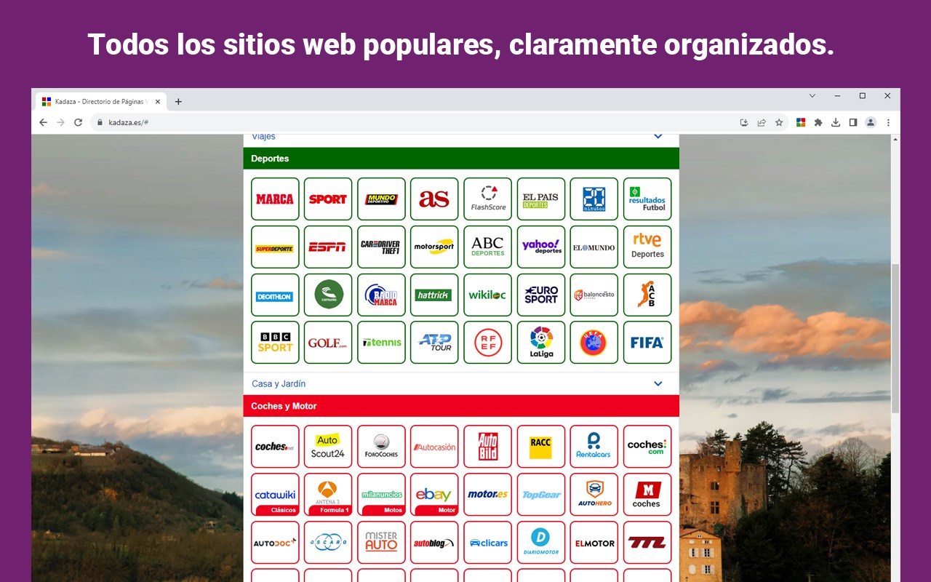931x582 pixels.
Task: Open the Auto Bild tile
Action: [x=488, y=447]
